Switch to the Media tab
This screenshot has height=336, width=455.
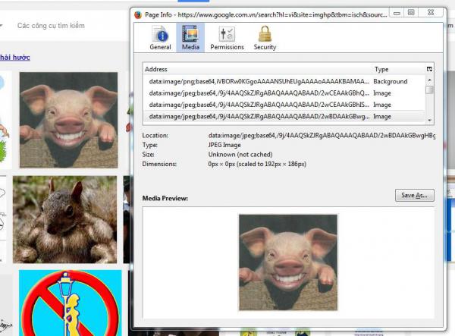190,38
